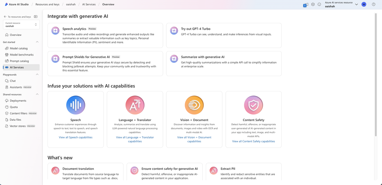Click the Extract PII card icon

click(213, 171)
